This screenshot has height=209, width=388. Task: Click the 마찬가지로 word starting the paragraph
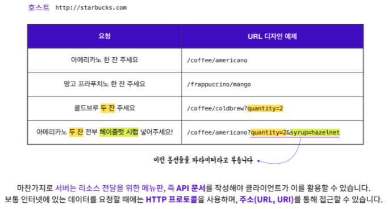pyautogui.click(x=35, y=188)
